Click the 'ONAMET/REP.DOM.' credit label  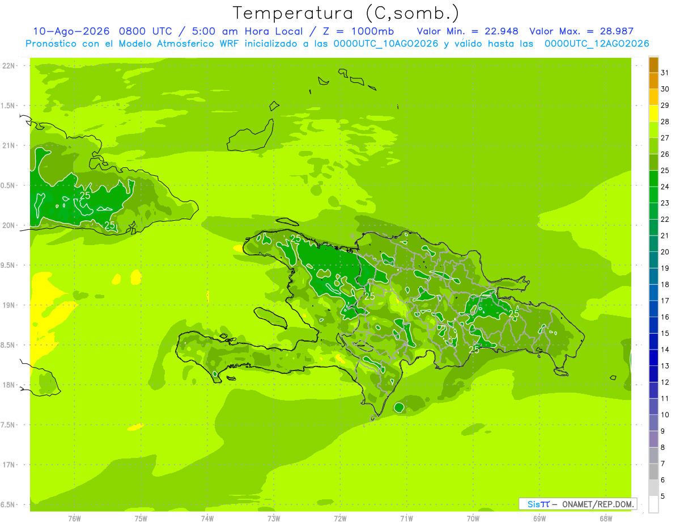(x=598, y=504)
